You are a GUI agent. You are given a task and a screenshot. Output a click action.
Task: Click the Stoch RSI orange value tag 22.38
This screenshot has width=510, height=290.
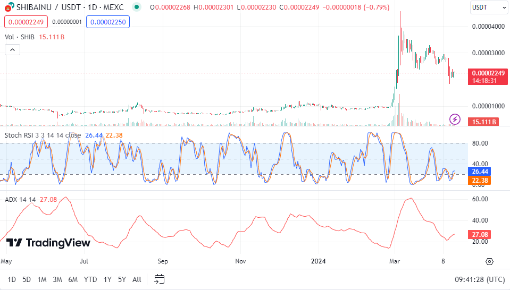point(480,180)
